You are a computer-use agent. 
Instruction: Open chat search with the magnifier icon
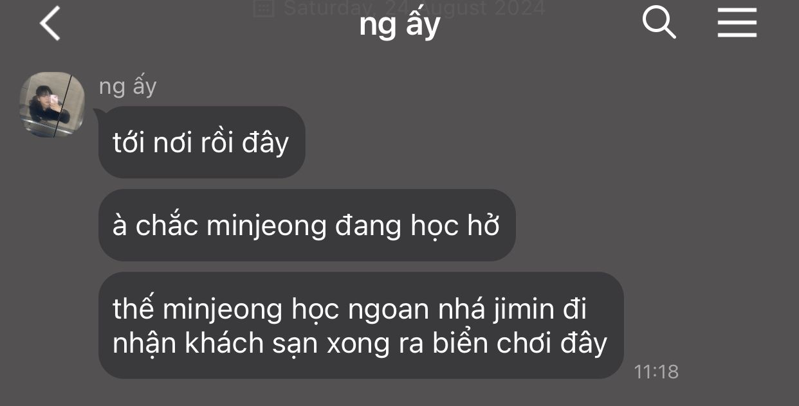coord(659,22)
